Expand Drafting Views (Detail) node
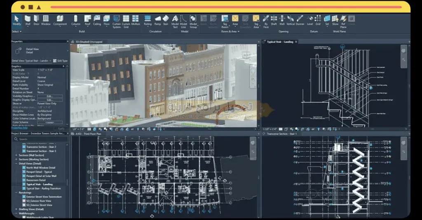Image resolution: width=422 pixels, height=220 pixels. (16, 209)
